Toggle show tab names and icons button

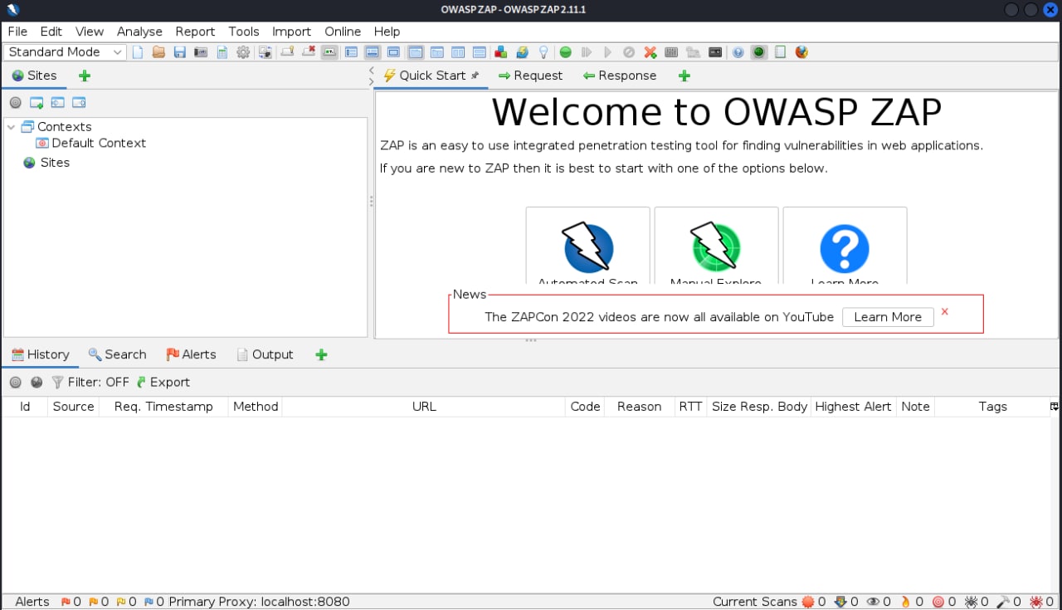[x=329, y=52]
